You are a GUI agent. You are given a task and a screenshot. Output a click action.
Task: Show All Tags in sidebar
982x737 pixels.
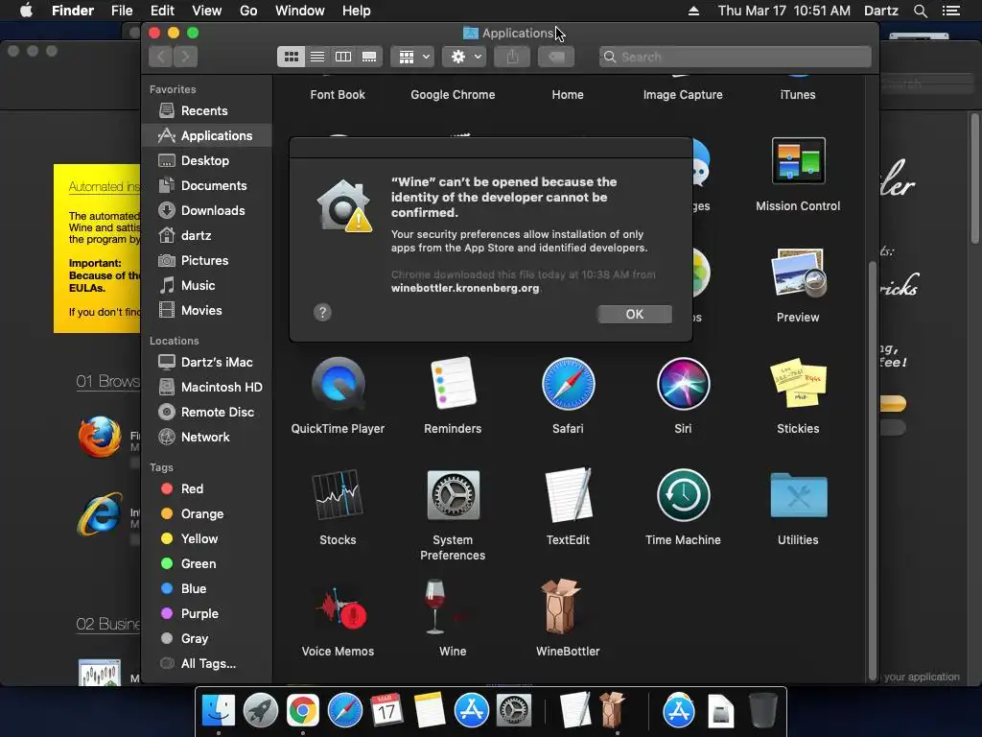(x=207, y=664)
